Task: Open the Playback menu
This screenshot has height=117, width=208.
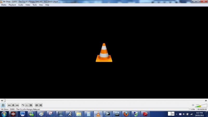Action: pos(12,5)
